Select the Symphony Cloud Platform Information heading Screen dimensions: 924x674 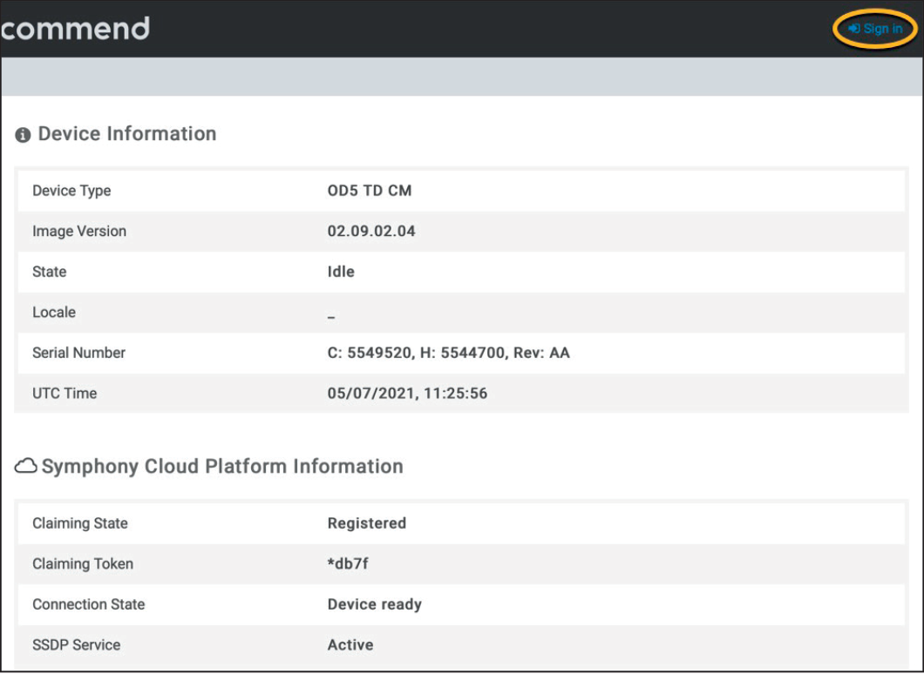[x=222, y=467]
